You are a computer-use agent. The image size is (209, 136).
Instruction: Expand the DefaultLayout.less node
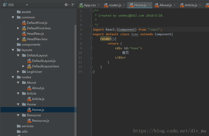pyautogui.click(x=23, y=66)
